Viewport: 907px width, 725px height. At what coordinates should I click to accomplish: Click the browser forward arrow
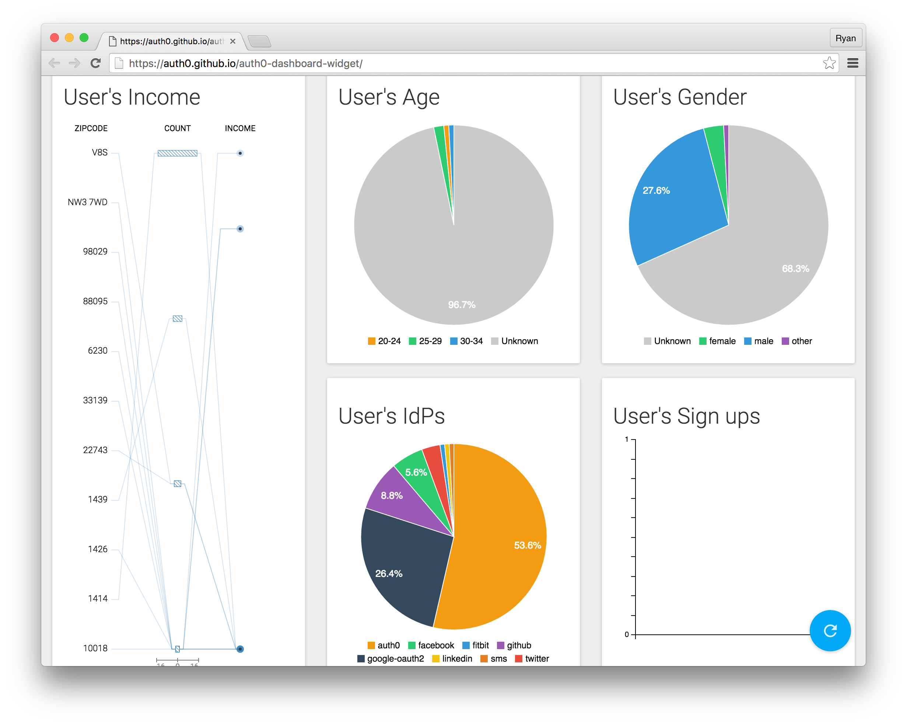click(x=74, y=63)
